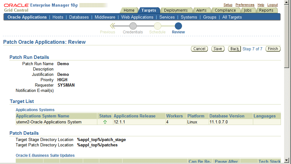Open the Home tab
This screenshot has height=164, width=291.
[129, 10]
